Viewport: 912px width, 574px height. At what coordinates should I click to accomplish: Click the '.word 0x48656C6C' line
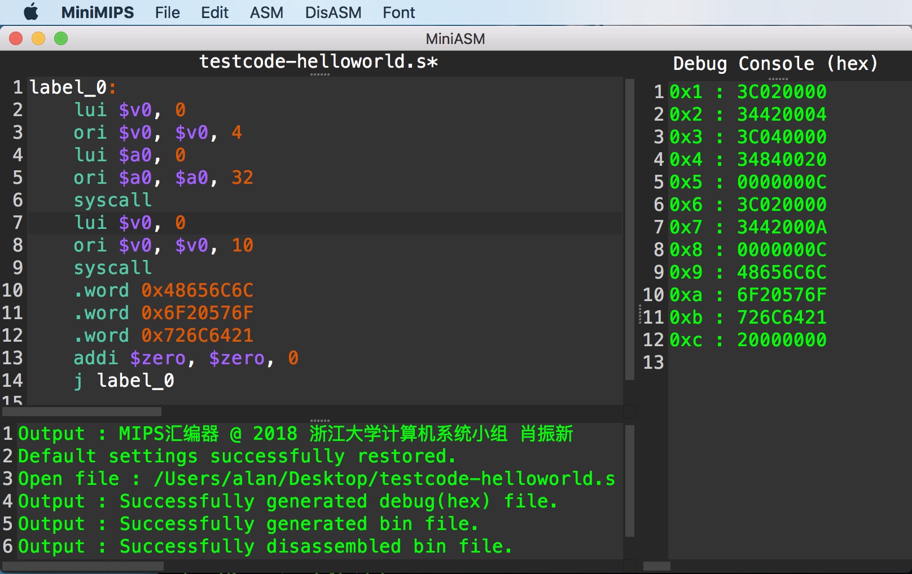[164, 290]
